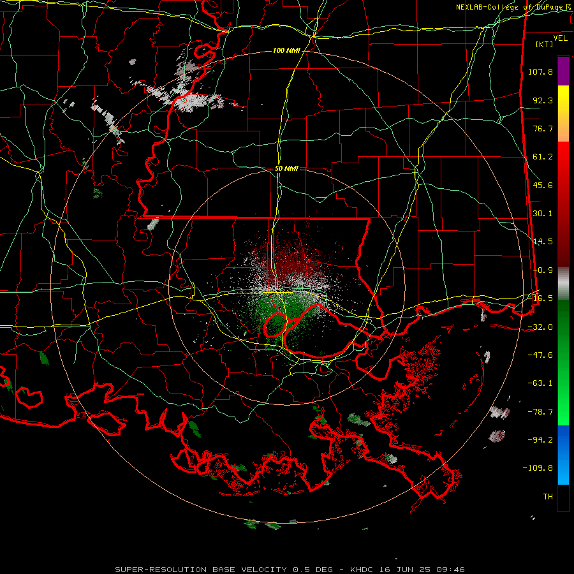Click the bright green segment of the color bar
574x574 pixels.
(x=563, y=362)
